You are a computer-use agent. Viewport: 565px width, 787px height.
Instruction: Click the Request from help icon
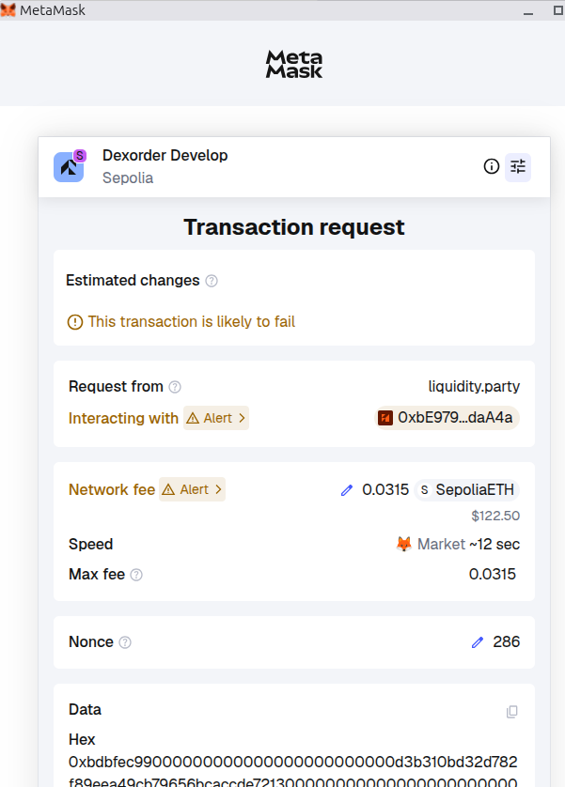[175, 387]
